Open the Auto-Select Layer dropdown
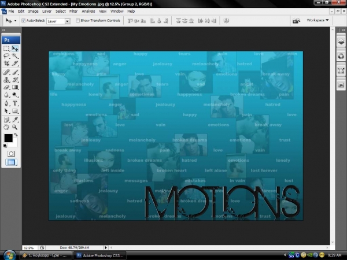347x260 pixels. click(67, 21)
